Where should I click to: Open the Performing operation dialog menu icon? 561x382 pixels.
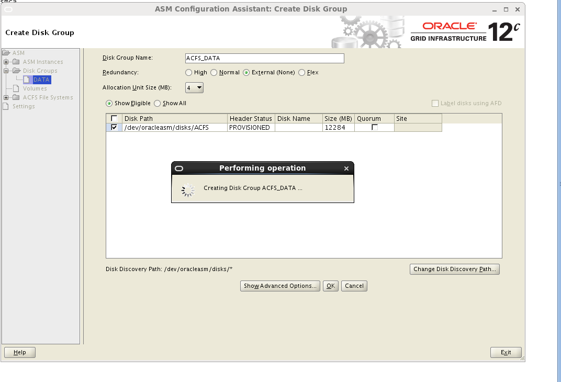point(179,168)
